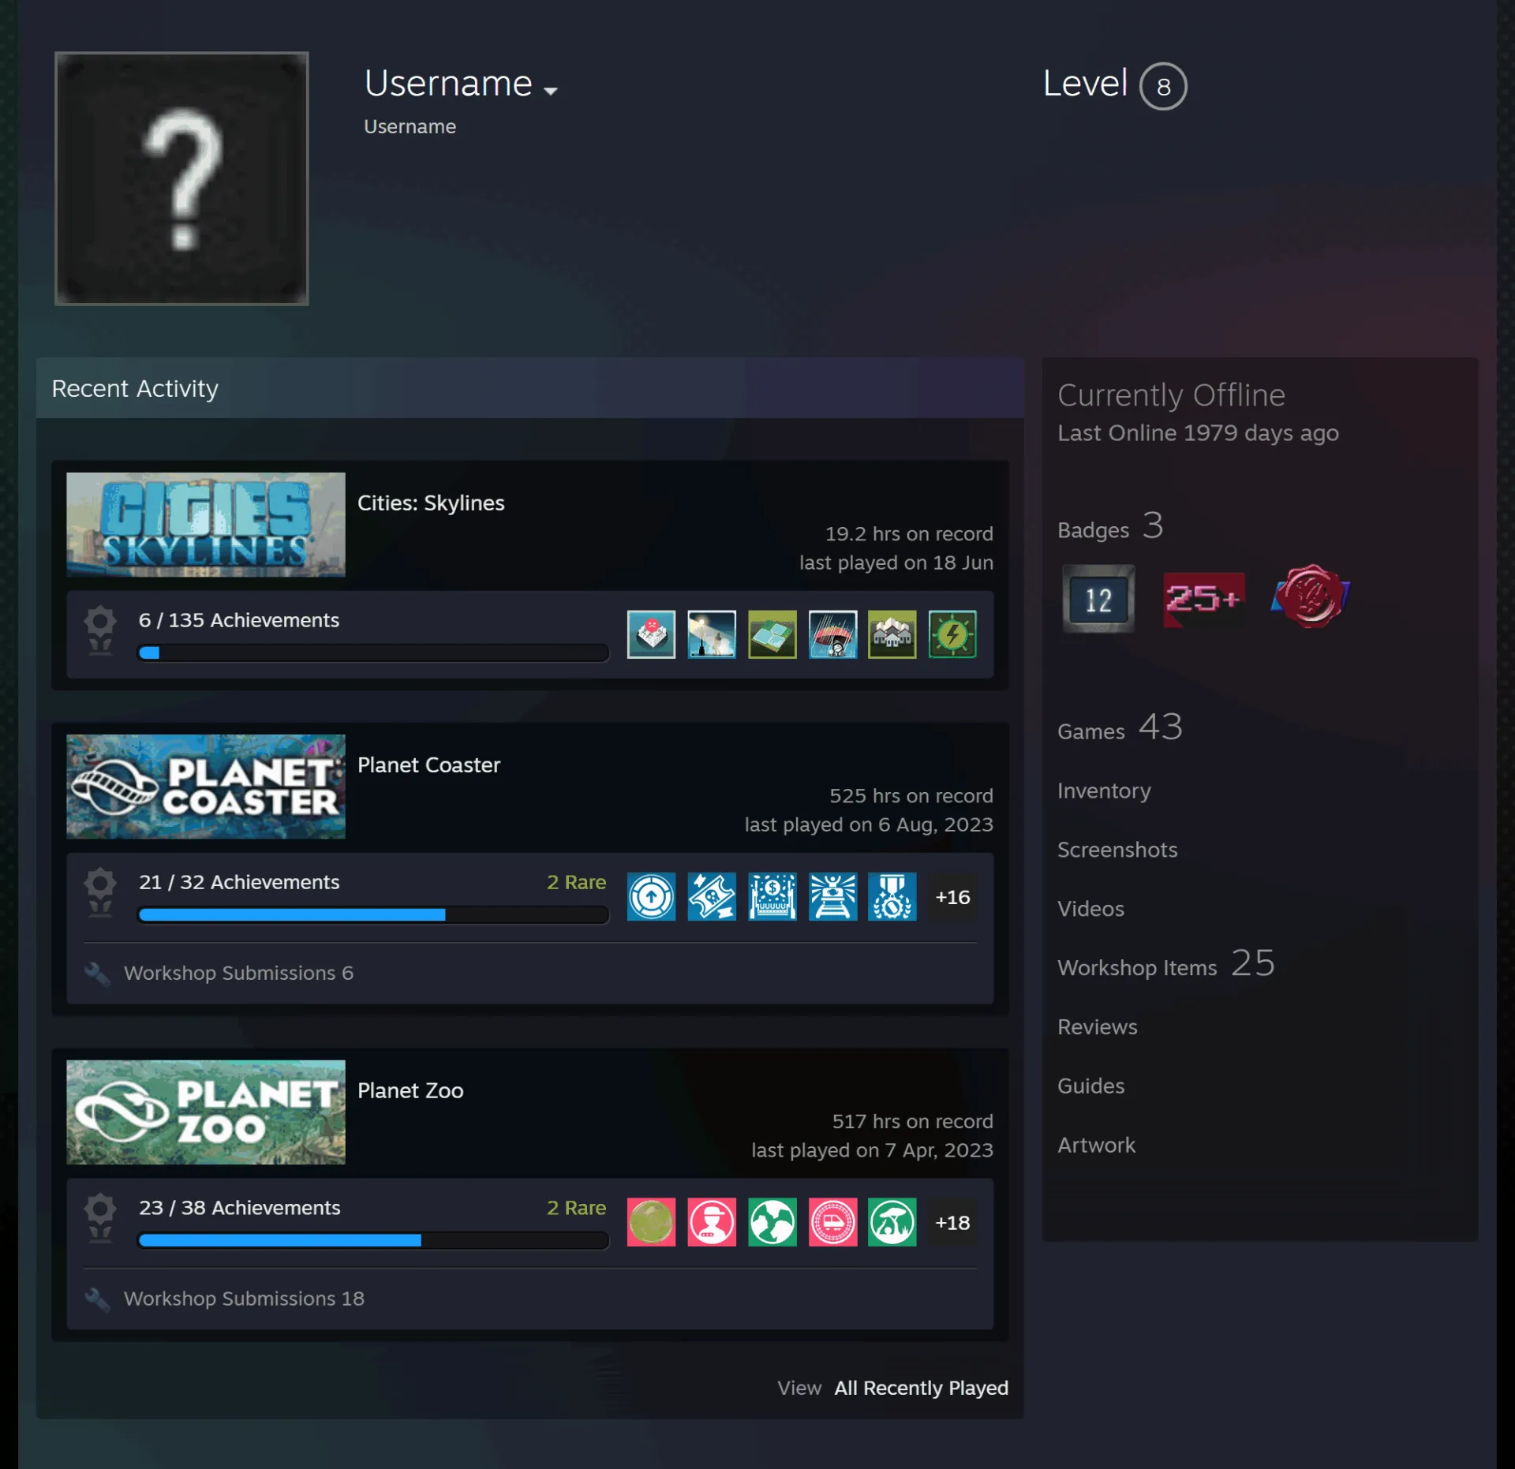Viewport: 1515px width, 1469px height.
Task: Open the Username dropdown arrow
Action: click(x=551, y=92)
